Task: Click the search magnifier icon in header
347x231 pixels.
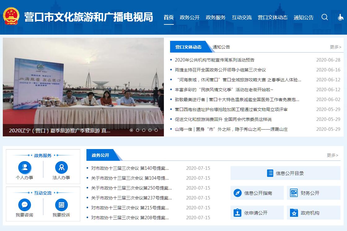Action: pos(324,17)
